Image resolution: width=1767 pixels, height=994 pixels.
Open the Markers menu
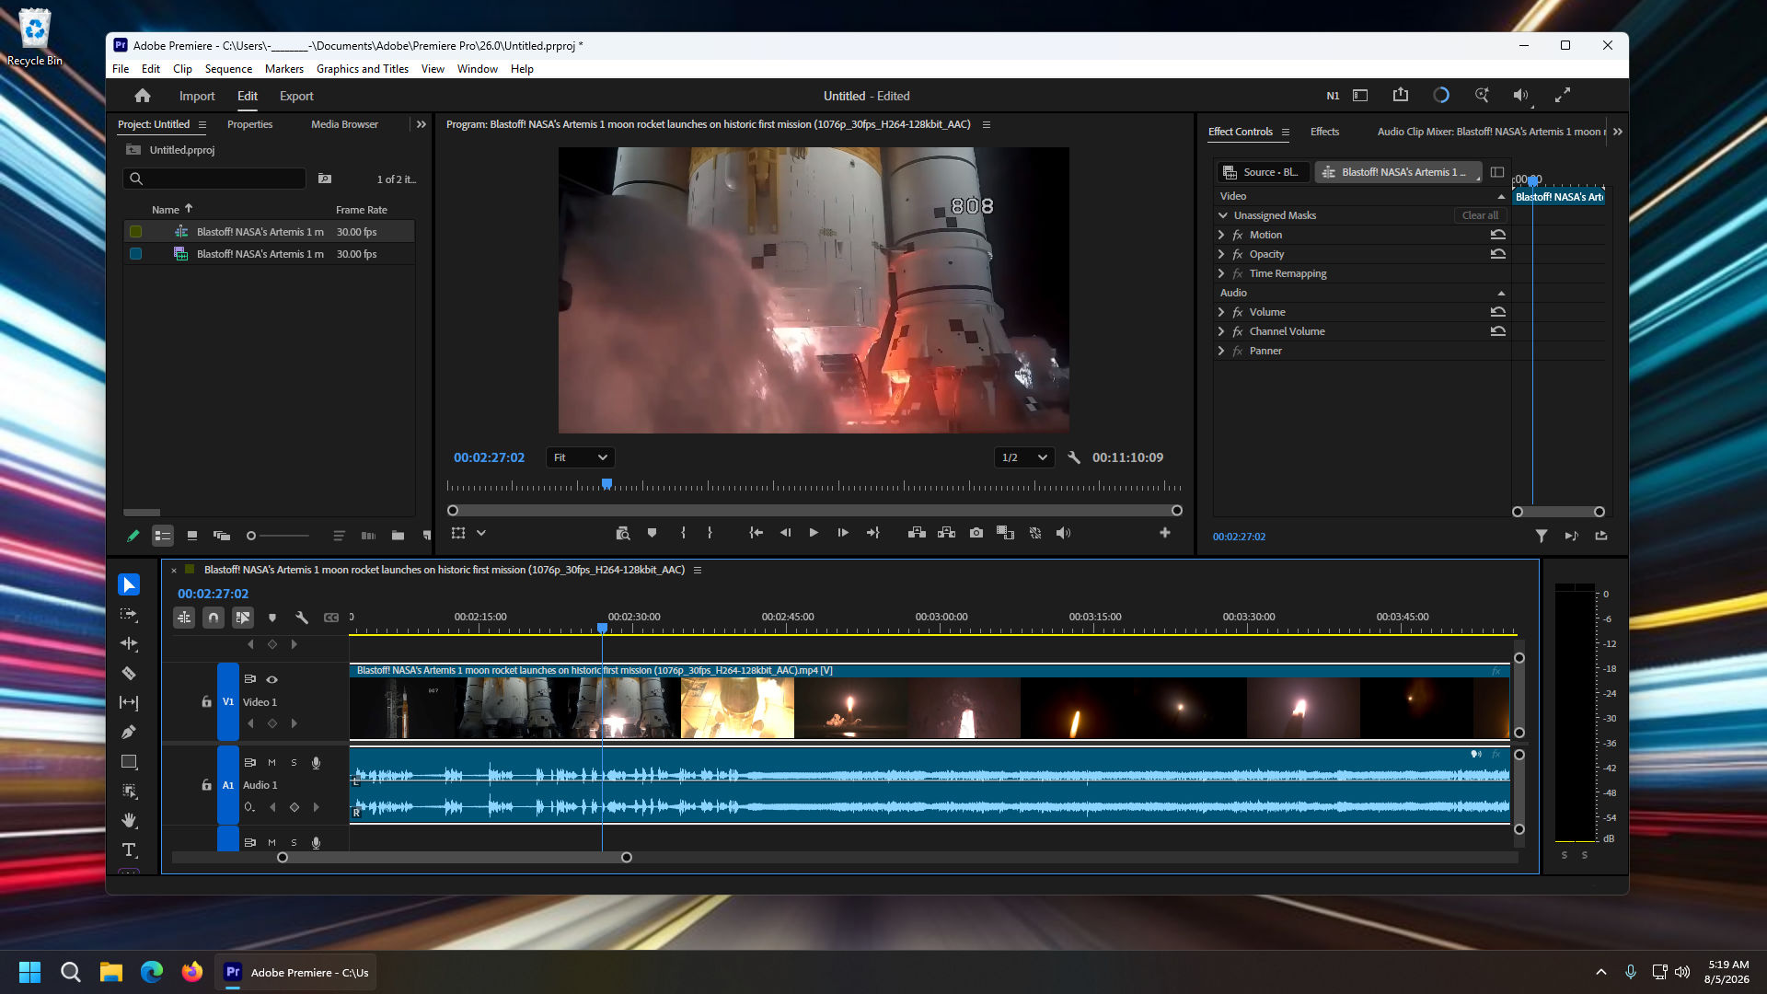pos(284,69)
